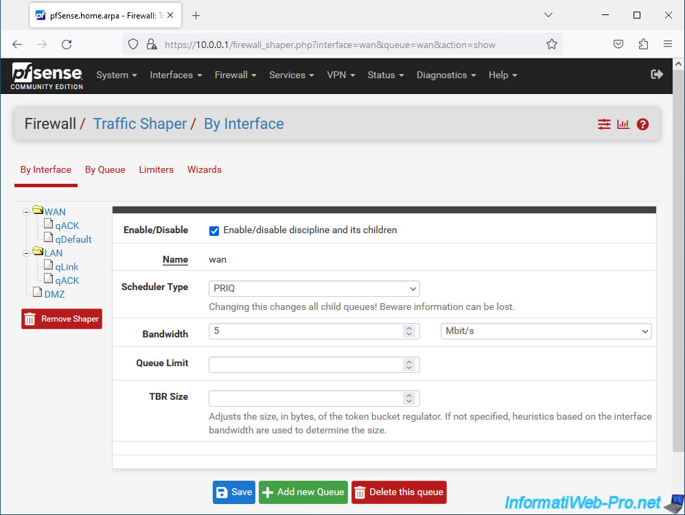Bookmark this page with the star
Viewport: 685px width, 515px height.
coord(551,44)
